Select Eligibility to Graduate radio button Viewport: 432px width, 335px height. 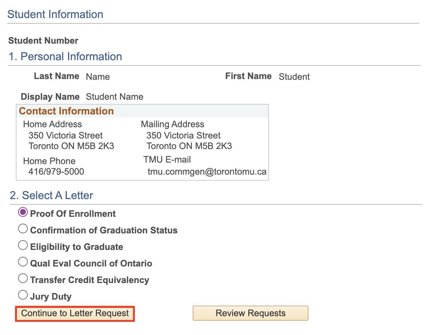(23, 245)
